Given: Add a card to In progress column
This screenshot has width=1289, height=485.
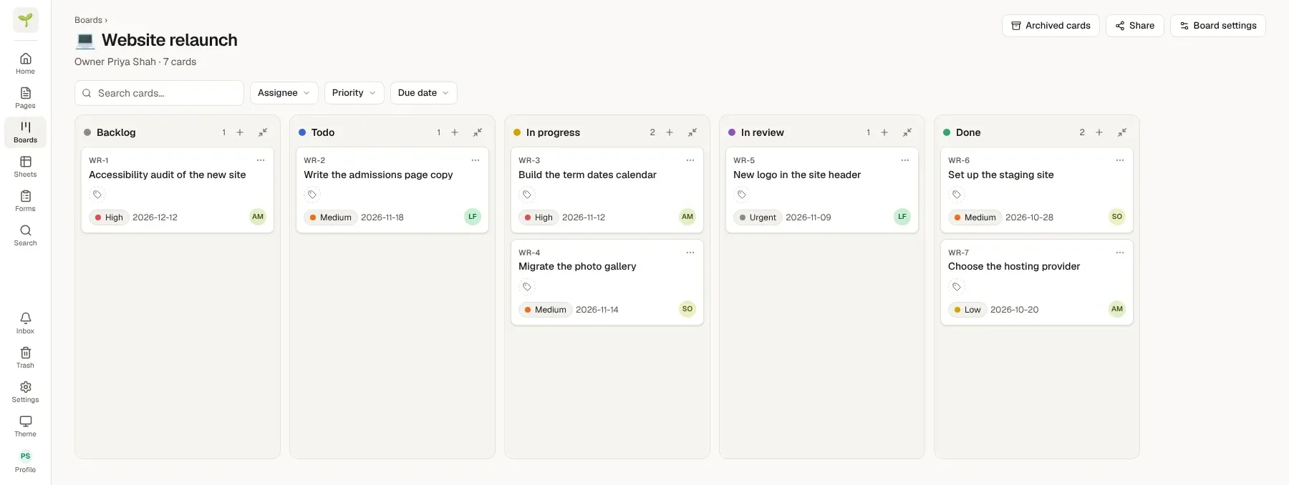Looking at the screenshot, I should [670, 132].
